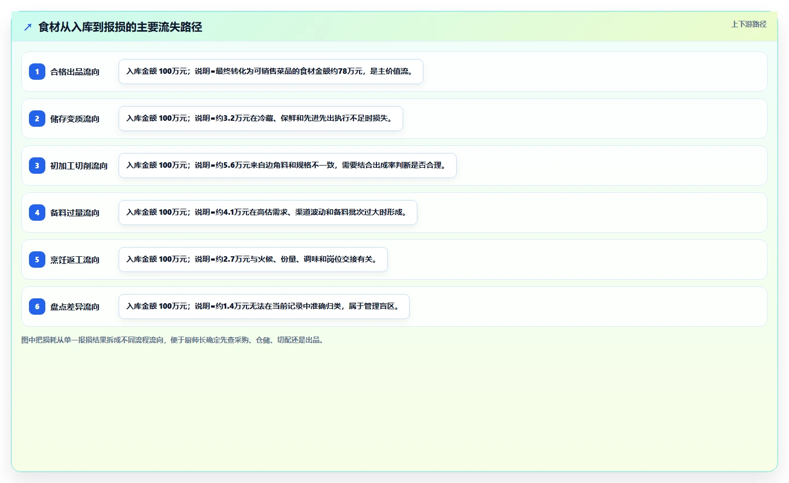Click the 烹饪返工流向 label
Image resolution: width=789 pixels, height=483 pixels.
click(75, 260)
